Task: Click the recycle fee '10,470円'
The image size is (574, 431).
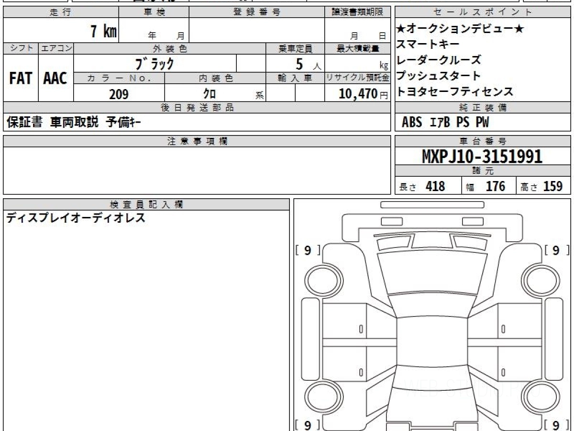Action: point(364,94)
